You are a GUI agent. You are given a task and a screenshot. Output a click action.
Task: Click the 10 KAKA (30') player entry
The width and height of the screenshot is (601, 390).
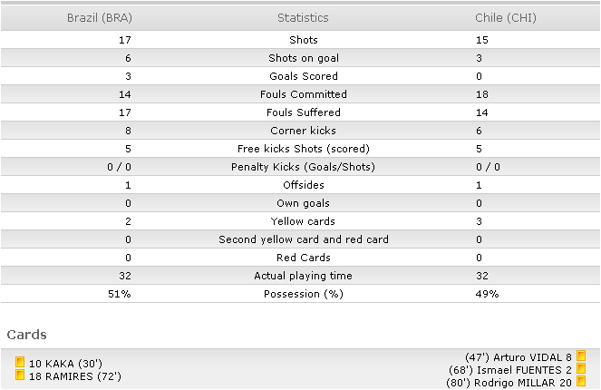pyautogui.click(x=65, y=364)
